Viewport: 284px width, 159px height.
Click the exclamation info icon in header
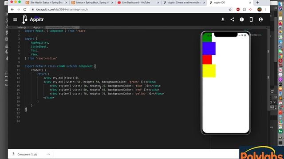click(241, 19)
